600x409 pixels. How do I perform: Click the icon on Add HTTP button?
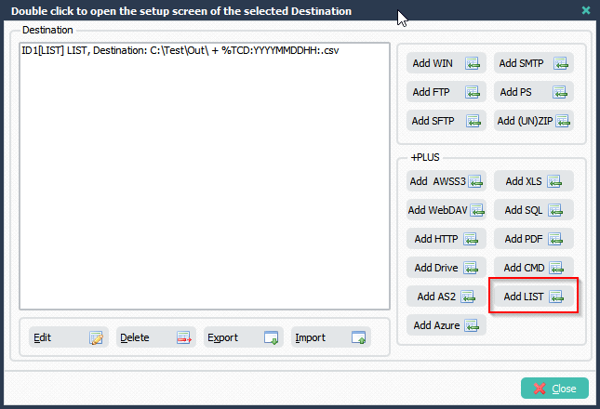pos(471,239)
